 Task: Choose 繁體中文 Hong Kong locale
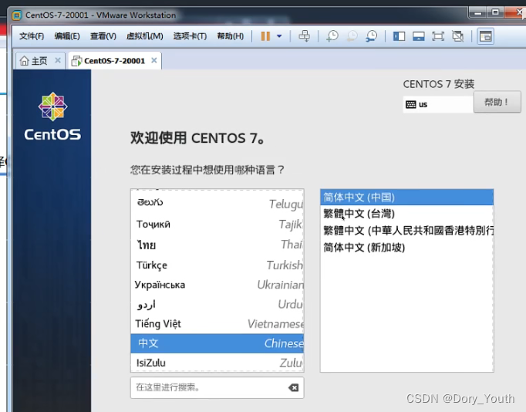pyautogui.click(x=406, y=231)
